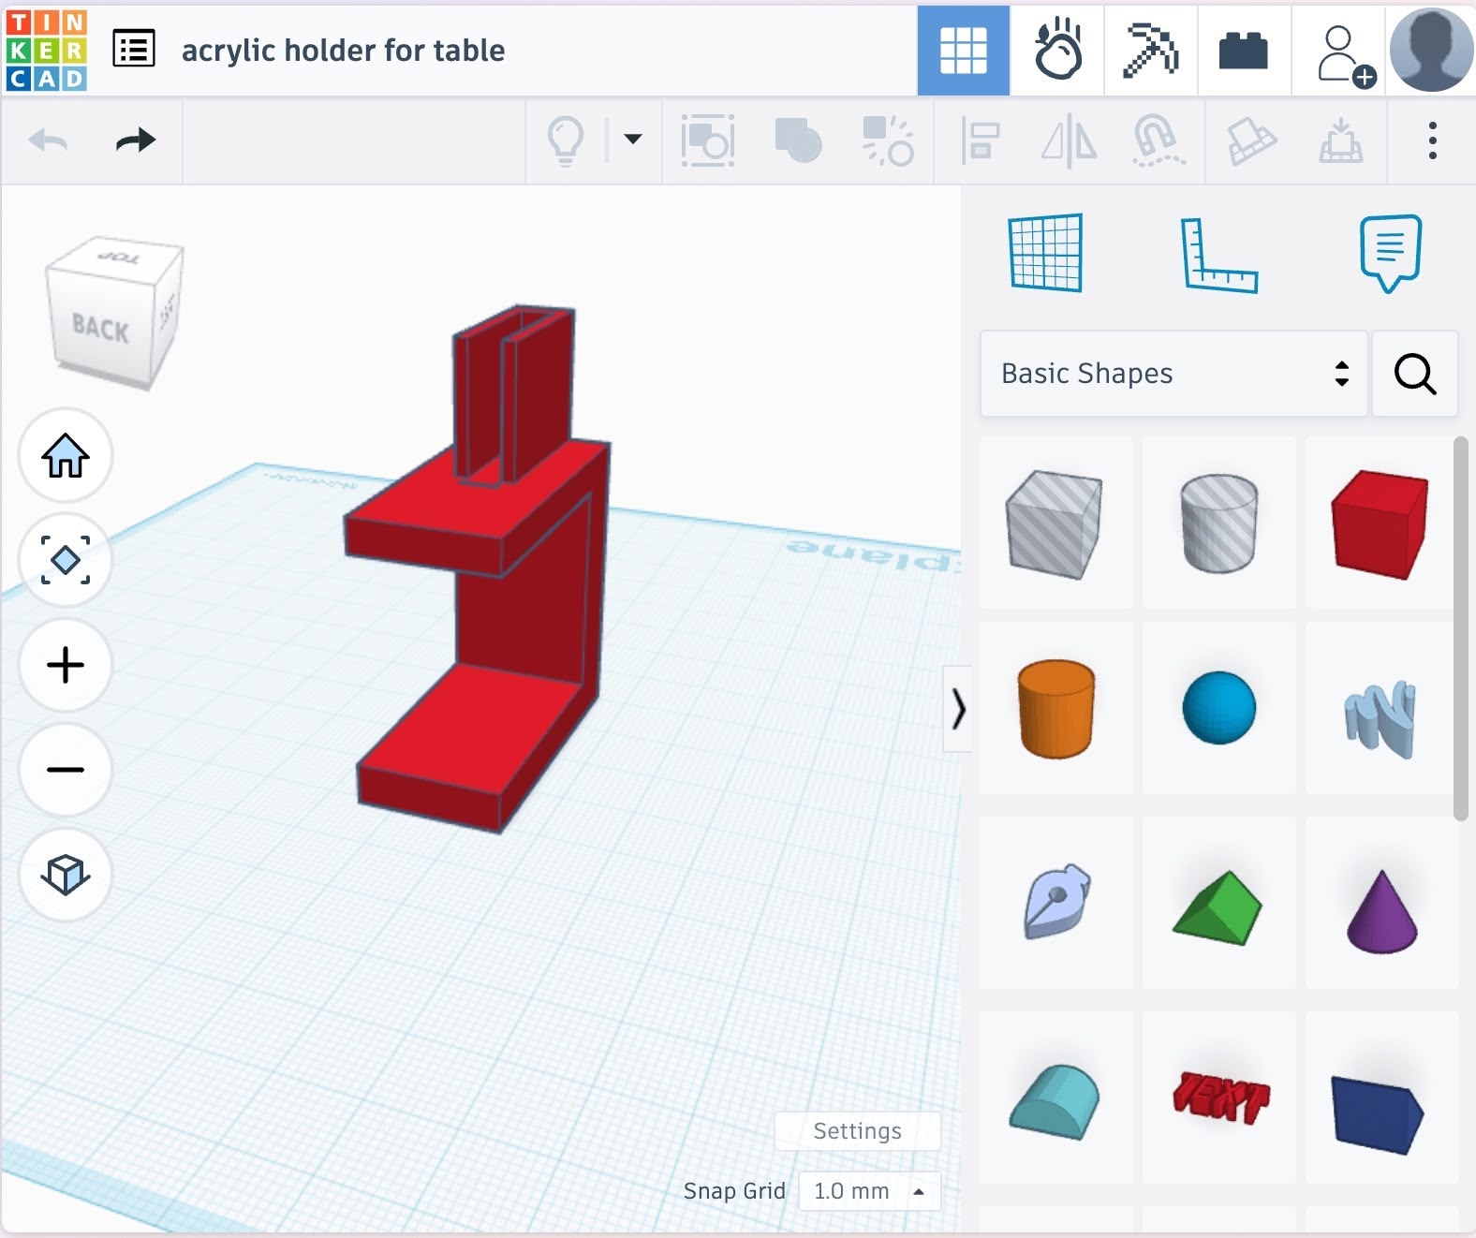Open the Sim Lab workspace
This screenshot has width=1476, height=1238.
pos(1057,51)
